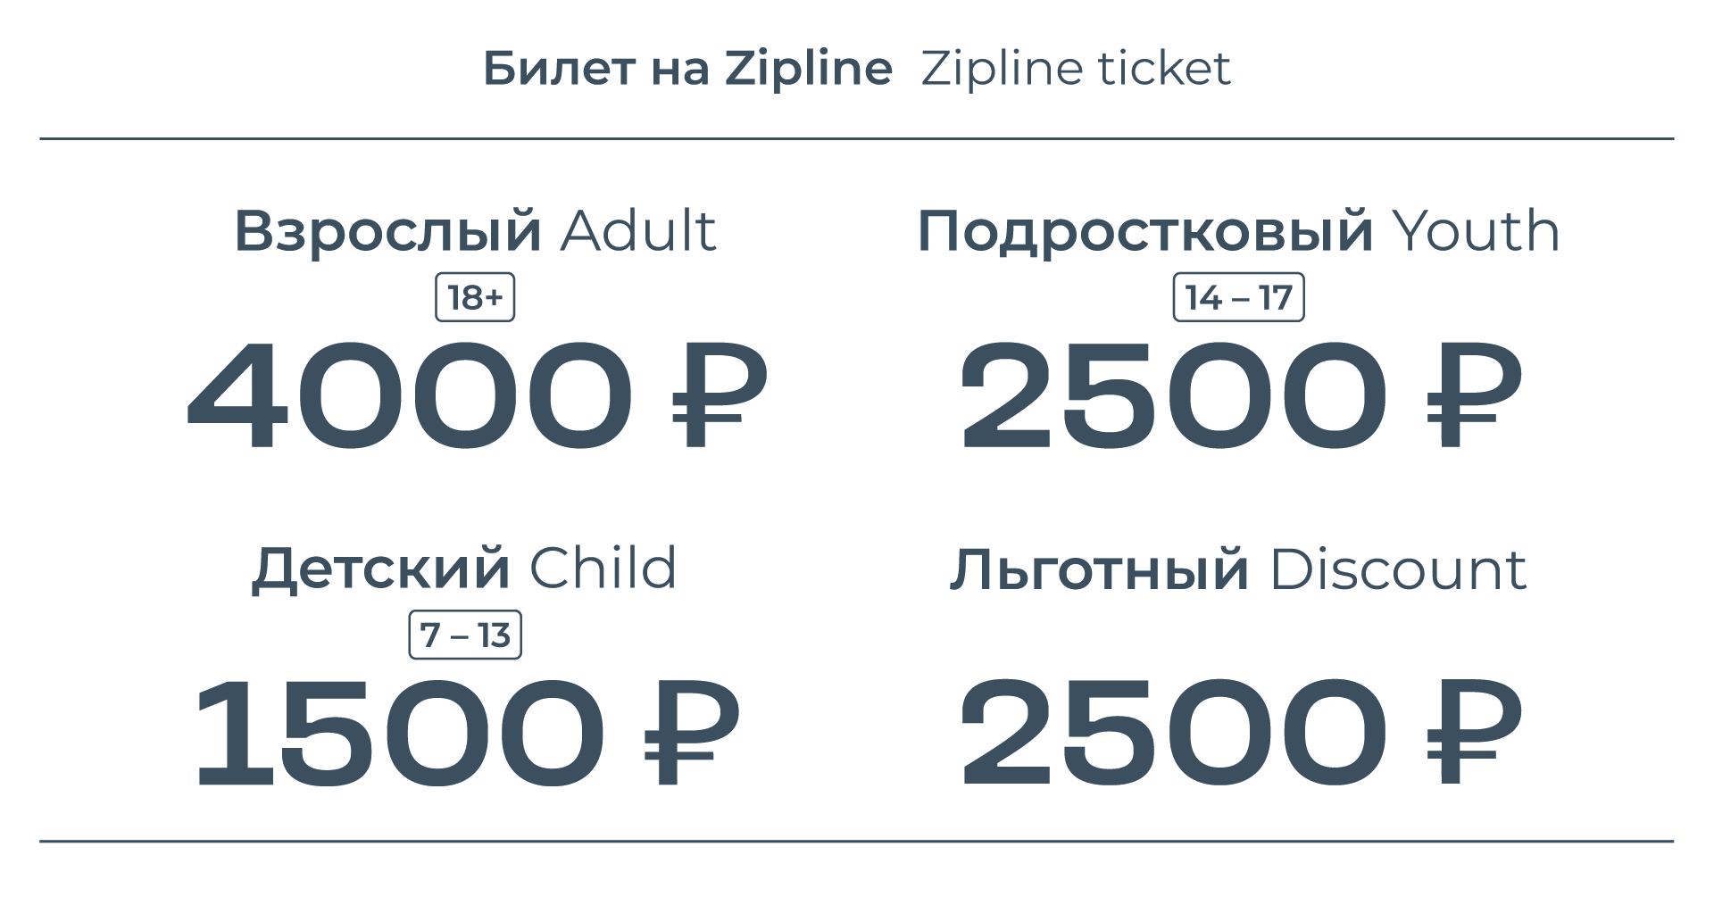Click the "Child" English label
Screen dimensions: 1714x905
click(603, 569)
